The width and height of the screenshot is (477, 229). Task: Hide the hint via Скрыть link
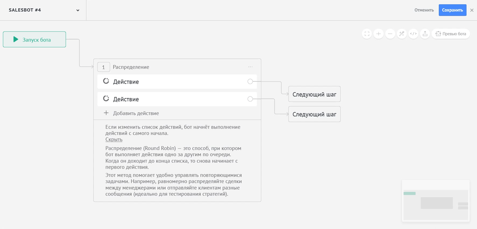114,140
